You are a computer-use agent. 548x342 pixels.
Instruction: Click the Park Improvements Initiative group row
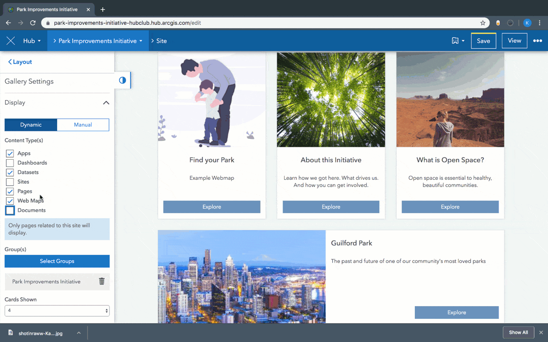pyautogui.click(x=57, y=282)
